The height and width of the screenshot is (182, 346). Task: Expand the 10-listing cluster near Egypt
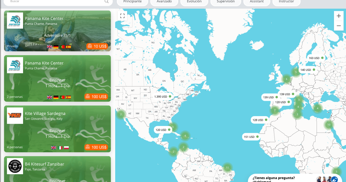329,125
